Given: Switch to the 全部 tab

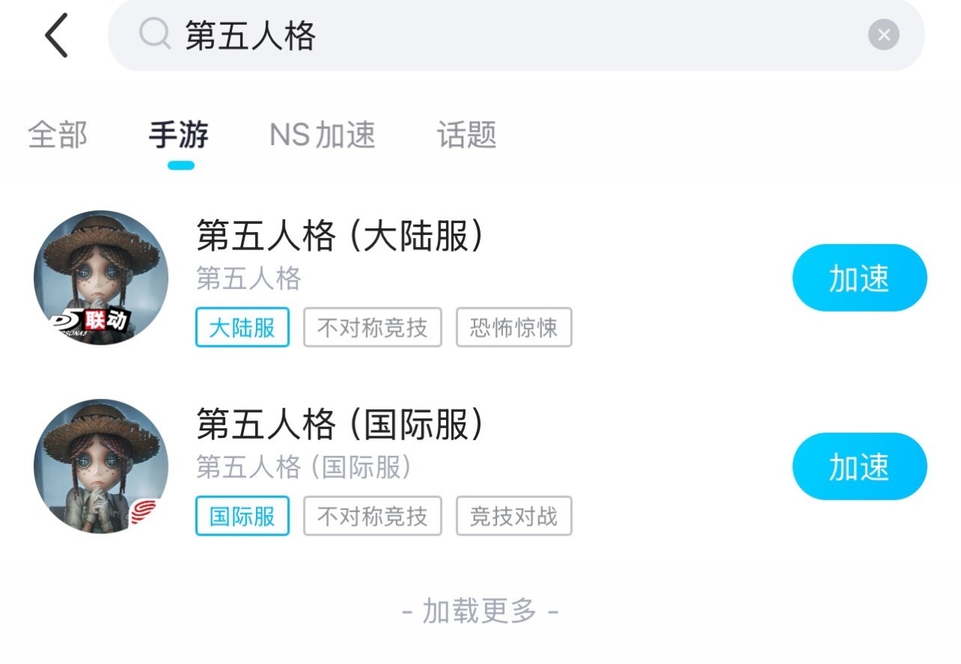Looking at the screenshot, I should tap(58, 135).
